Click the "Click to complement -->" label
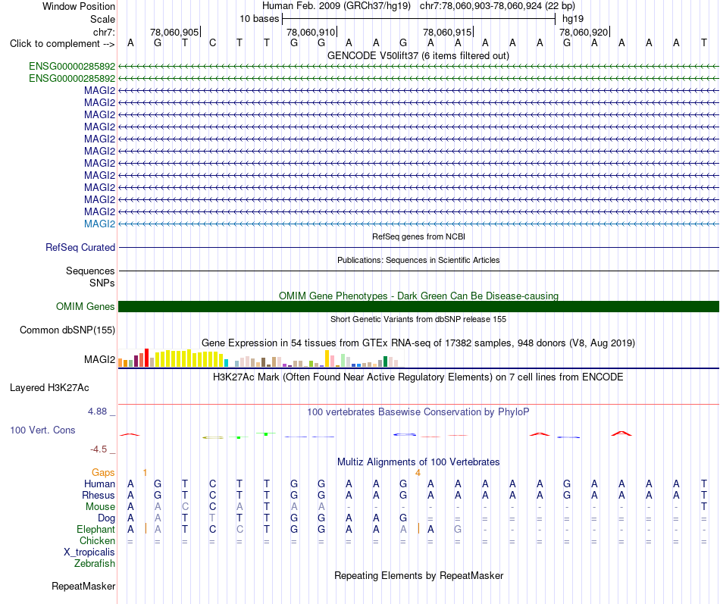The height and width of the screenshot is (604, 720). point(62,44)
